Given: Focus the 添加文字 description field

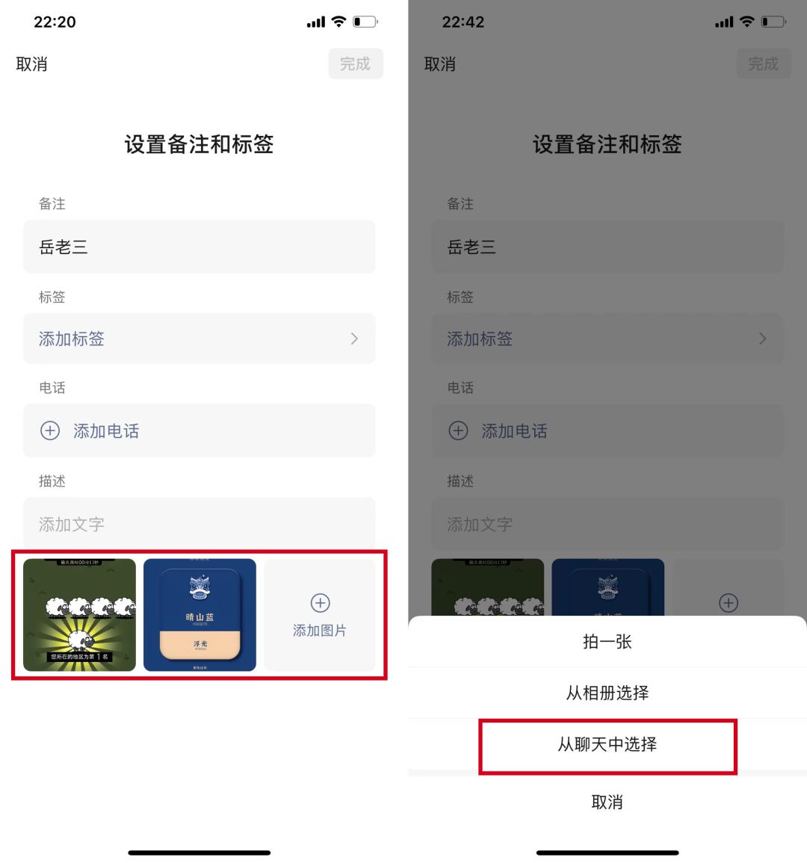Looking at the screenshot, I should click(200, 523).
